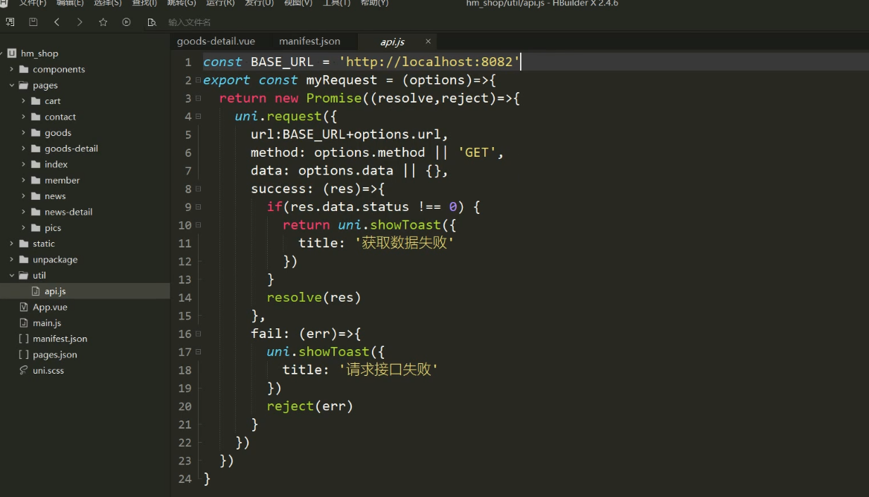Image resolution: width=869 pixels, height=497 pixels.
Task: Expand the goods-detail folder arrow
Action: pyautogui.click(x=23, y=149)
